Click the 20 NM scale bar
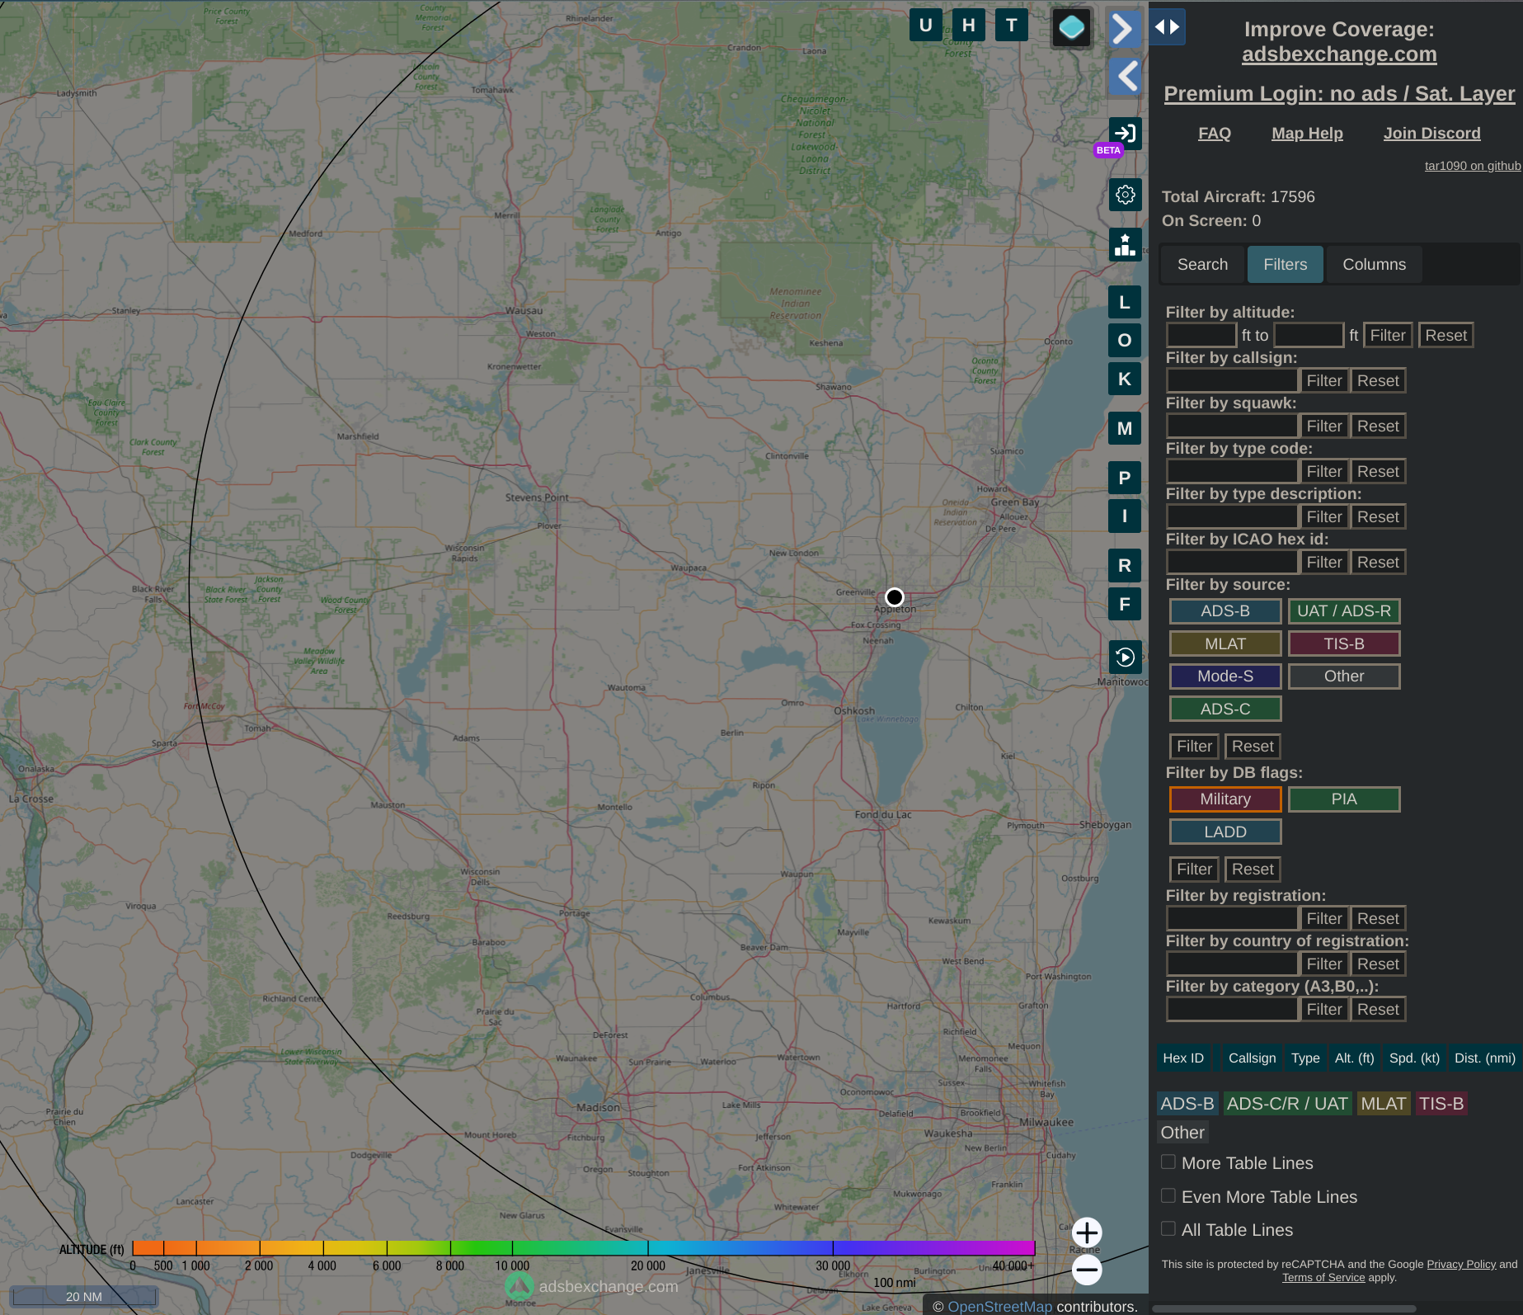The height and width of the screenshot is (1315, 1523). (x=83, y=1296)
